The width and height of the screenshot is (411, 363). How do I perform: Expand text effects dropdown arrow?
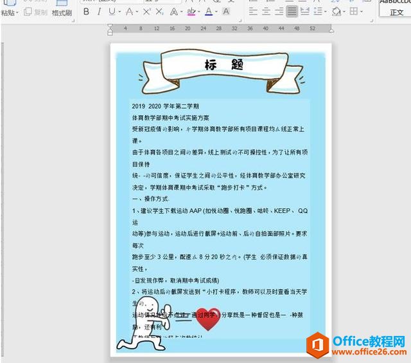click(181, 12)
